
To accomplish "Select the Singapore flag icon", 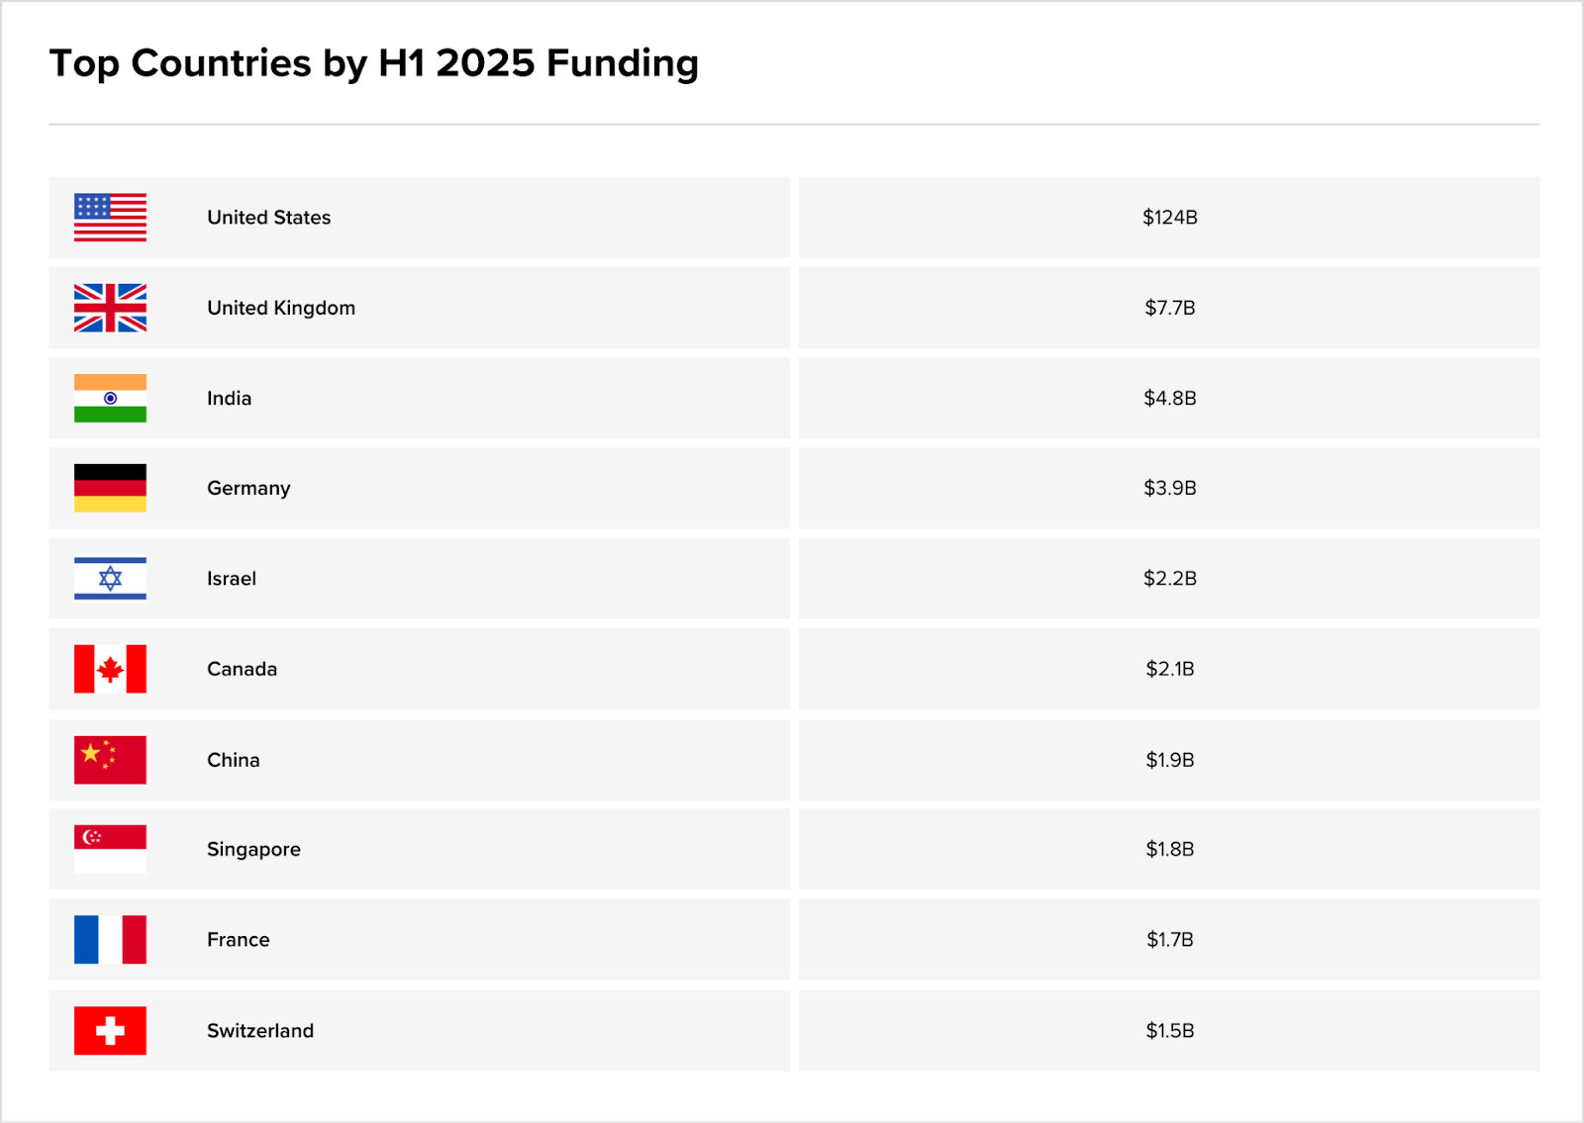I will 110,849.
